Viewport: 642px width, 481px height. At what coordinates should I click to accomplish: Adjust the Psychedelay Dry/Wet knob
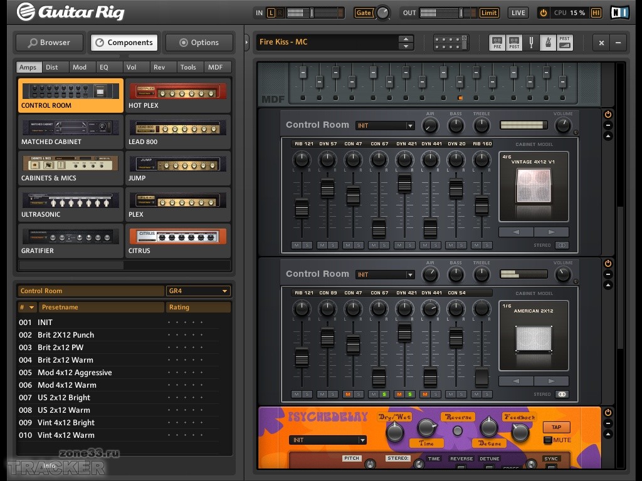click(395, 432)
